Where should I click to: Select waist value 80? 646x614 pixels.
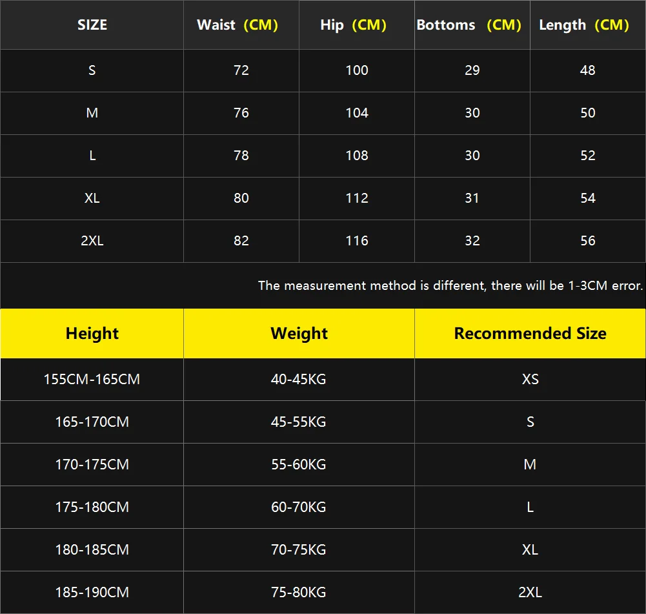(x=241, y=198)
